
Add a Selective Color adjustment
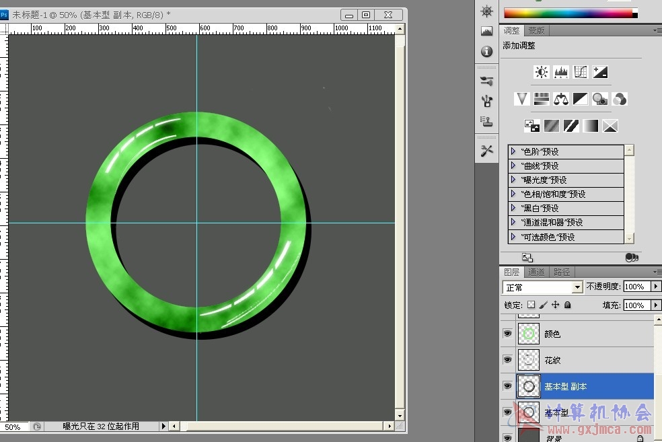click(x=610, y=126)
